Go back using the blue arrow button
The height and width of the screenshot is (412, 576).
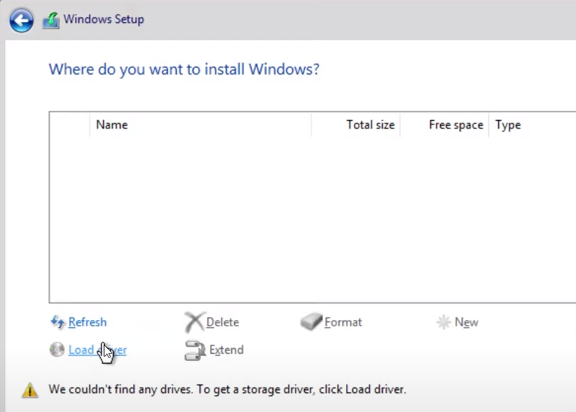pyautogui.click(x=21, y=20)
